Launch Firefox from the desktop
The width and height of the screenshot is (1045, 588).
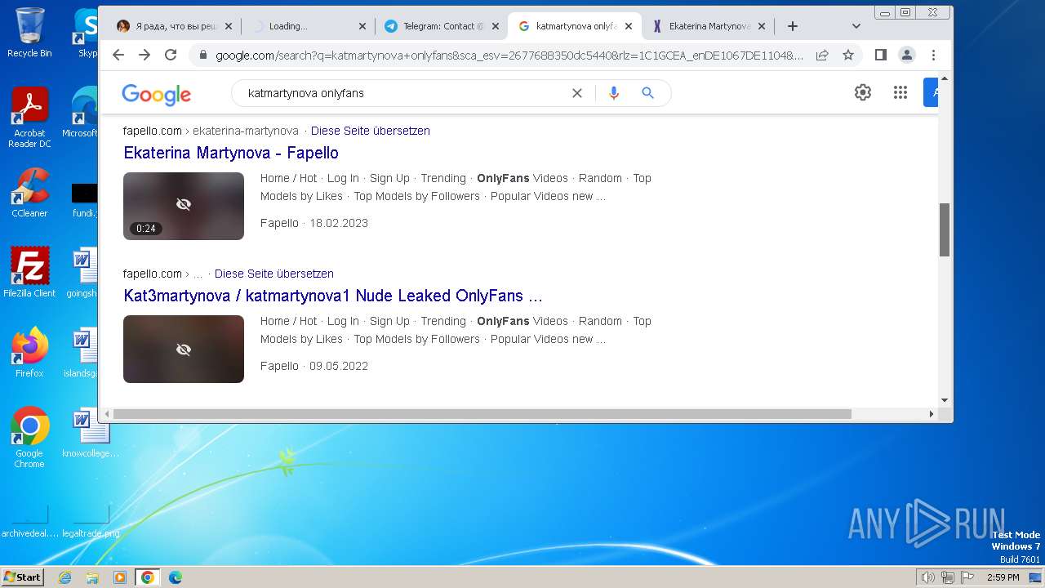[29, 353]
